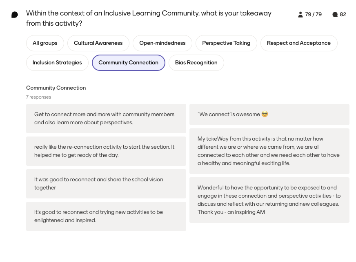Open the response beginning "My takeWay"
The width and height of the screenshot is (356, 262).
269,151
